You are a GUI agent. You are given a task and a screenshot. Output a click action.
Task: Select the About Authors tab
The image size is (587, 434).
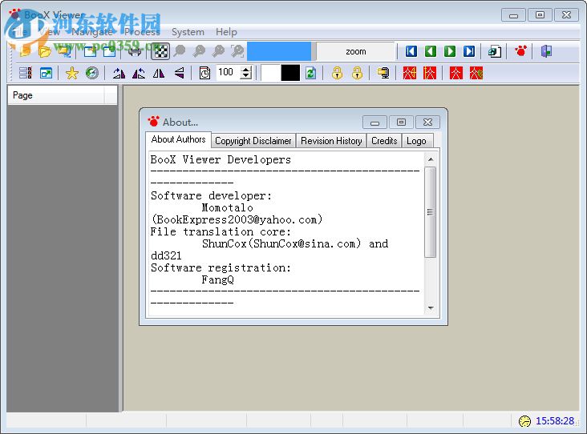pyautogui.click(x=178, y=139)
